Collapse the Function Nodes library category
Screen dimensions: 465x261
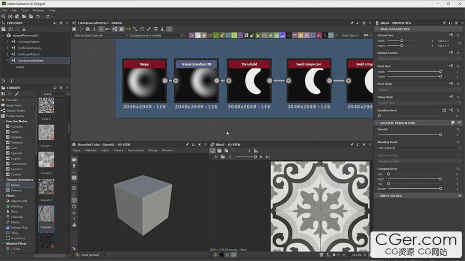pos(3,121)
